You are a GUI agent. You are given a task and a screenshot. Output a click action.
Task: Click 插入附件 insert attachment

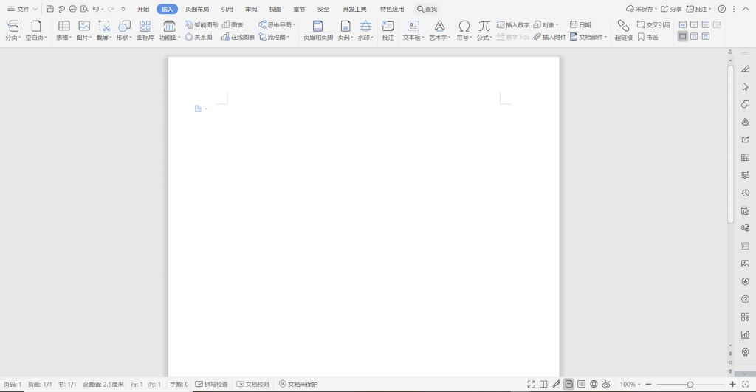point(549,37)
